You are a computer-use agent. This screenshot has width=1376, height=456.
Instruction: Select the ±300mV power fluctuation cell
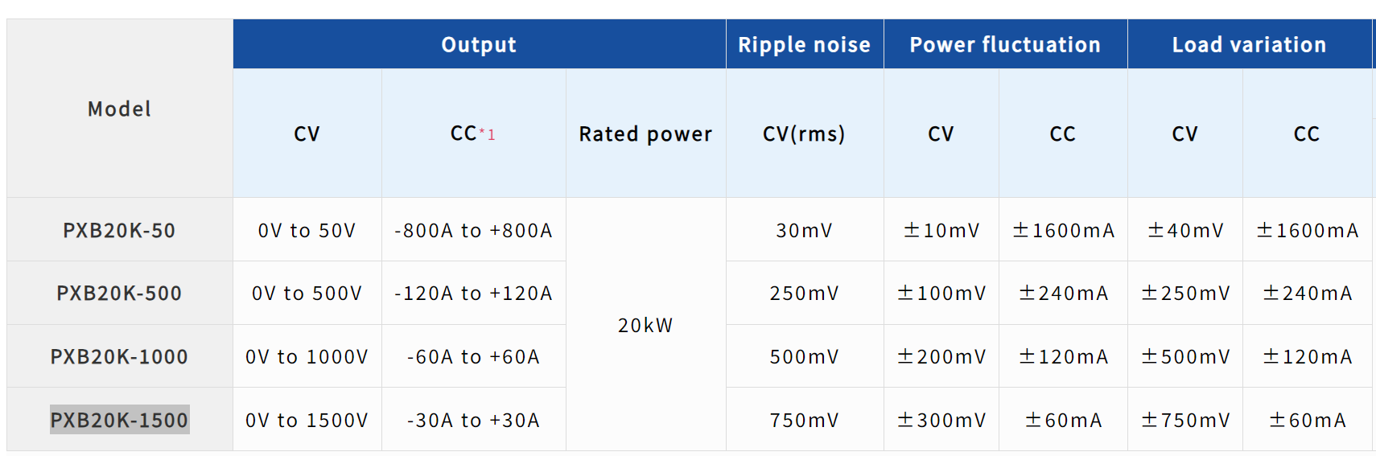coord(941,421)
